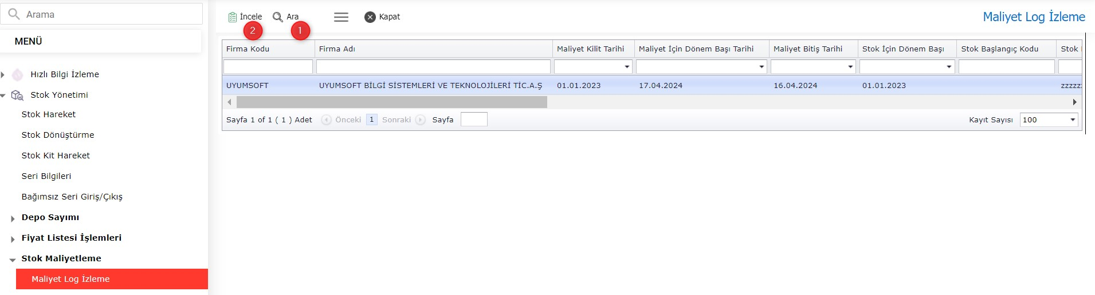Click the Hızlı Bilgi İzleme icon

point(18,74)
